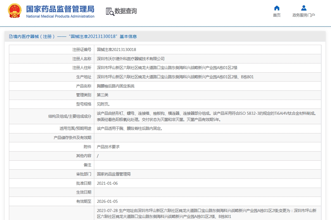Click the 管理类别 row label
This screenshot has height=220, width=331.
[84, 95]
